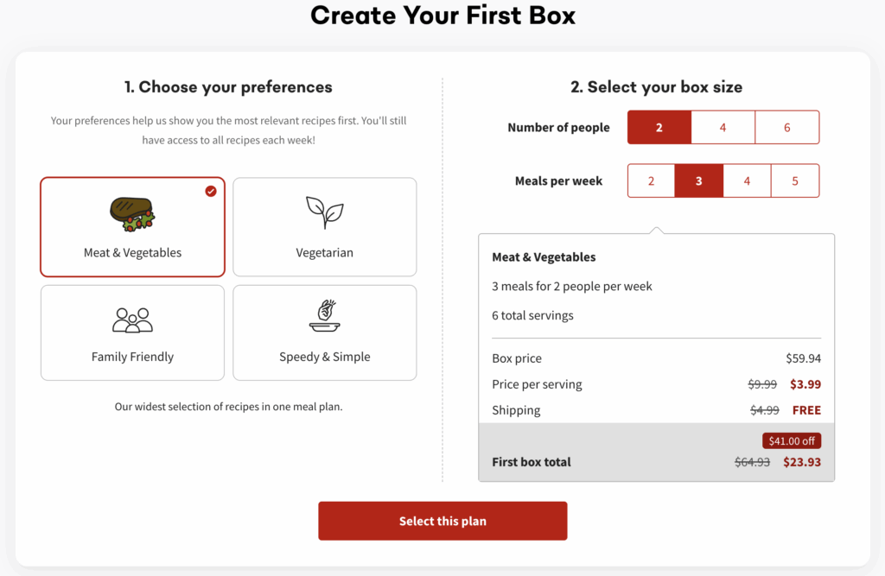Choose the Vegetarian preference card
885x576 pixels.
[325, 227]
